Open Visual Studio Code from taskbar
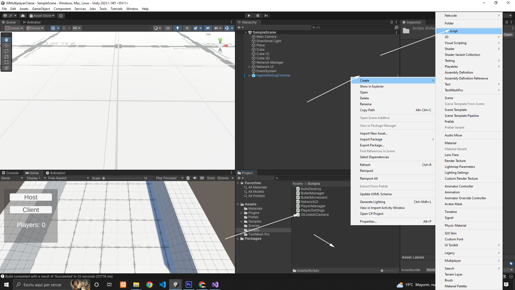This screenshot has height=290, width=515. click(163, 285)
